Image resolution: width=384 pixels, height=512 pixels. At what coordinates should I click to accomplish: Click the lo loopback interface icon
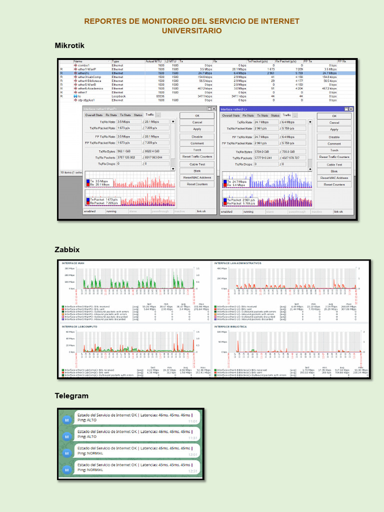point(75,96)
